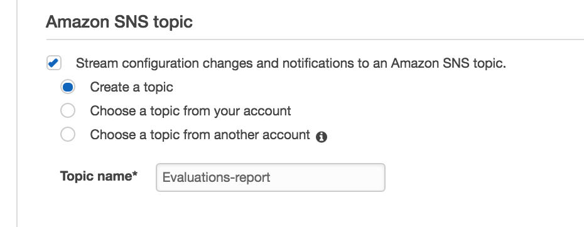Focus the text box containing Evaluations-report
The height and width of the screenshot is (227, 584).
271,177
